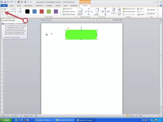The height and width of the screenshot is (122, 163).
Task: Choose the Cloud shape in the gallery
Action: (x=2, y=14)
